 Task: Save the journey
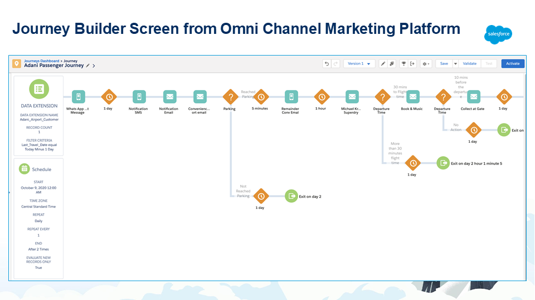click(444, 63)
